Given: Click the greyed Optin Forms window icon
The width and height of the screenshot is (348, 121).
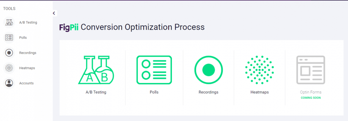Looking at the screenshot, I should (x=311, y=70).
